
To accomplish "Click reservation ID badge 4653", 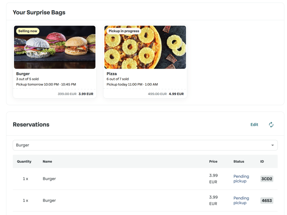I will point(267,201).
